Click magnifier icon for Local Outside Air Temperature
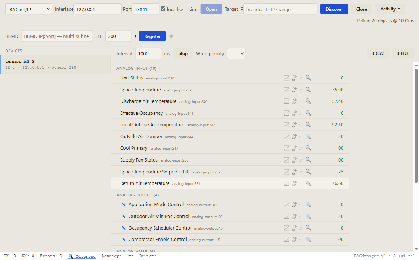 [308, 124]
